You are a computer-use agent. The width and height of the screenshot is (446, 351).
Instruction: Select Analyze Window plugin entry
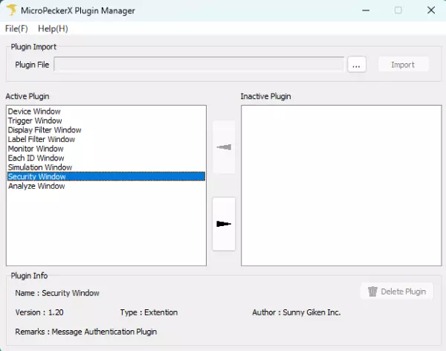(x=36, y=186)
